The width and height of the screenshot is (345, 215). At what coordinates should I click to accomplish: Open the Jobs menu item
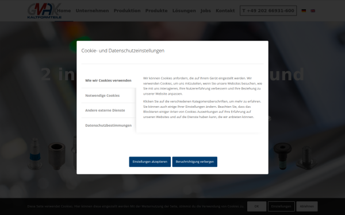pos(206,10)
